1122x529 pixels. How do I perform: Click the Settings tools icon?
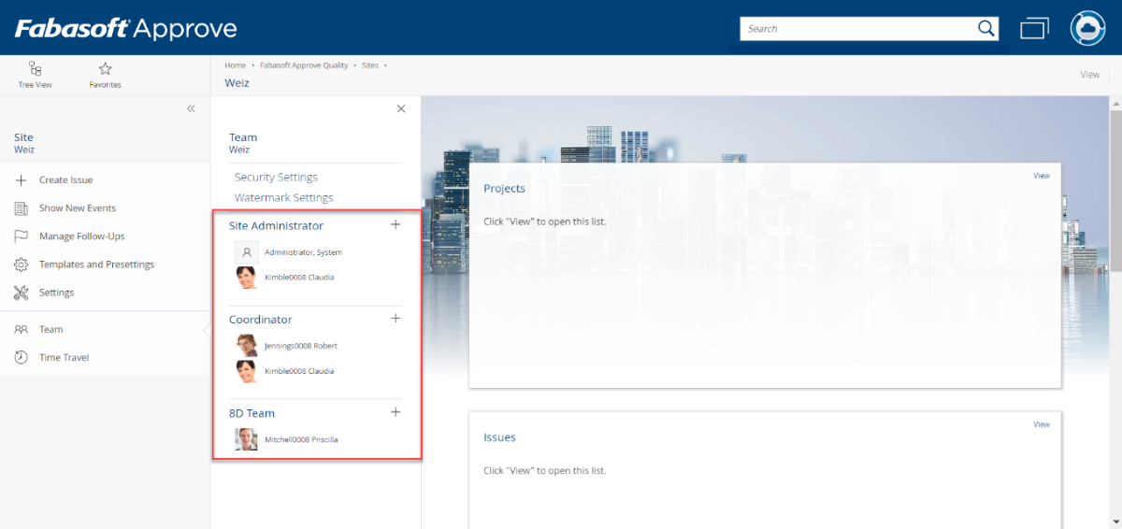point(21,293)
